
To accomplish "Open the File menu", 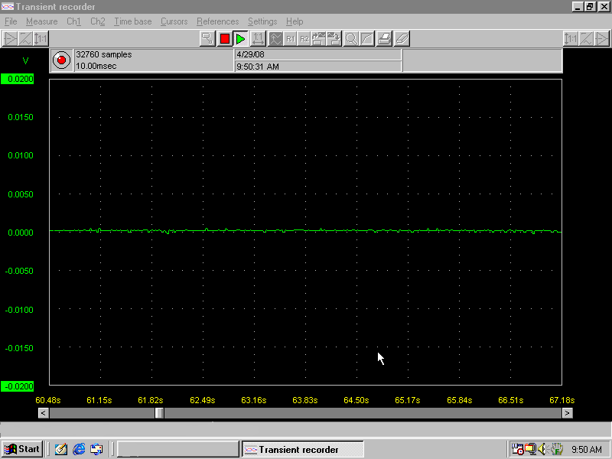I will 11,21.
